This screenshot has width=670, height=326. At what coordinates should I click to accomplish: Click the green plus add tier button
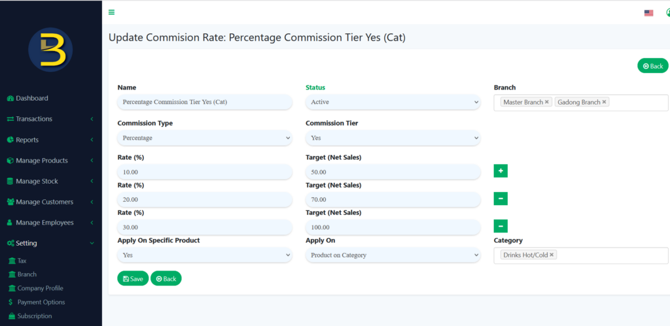501,171
